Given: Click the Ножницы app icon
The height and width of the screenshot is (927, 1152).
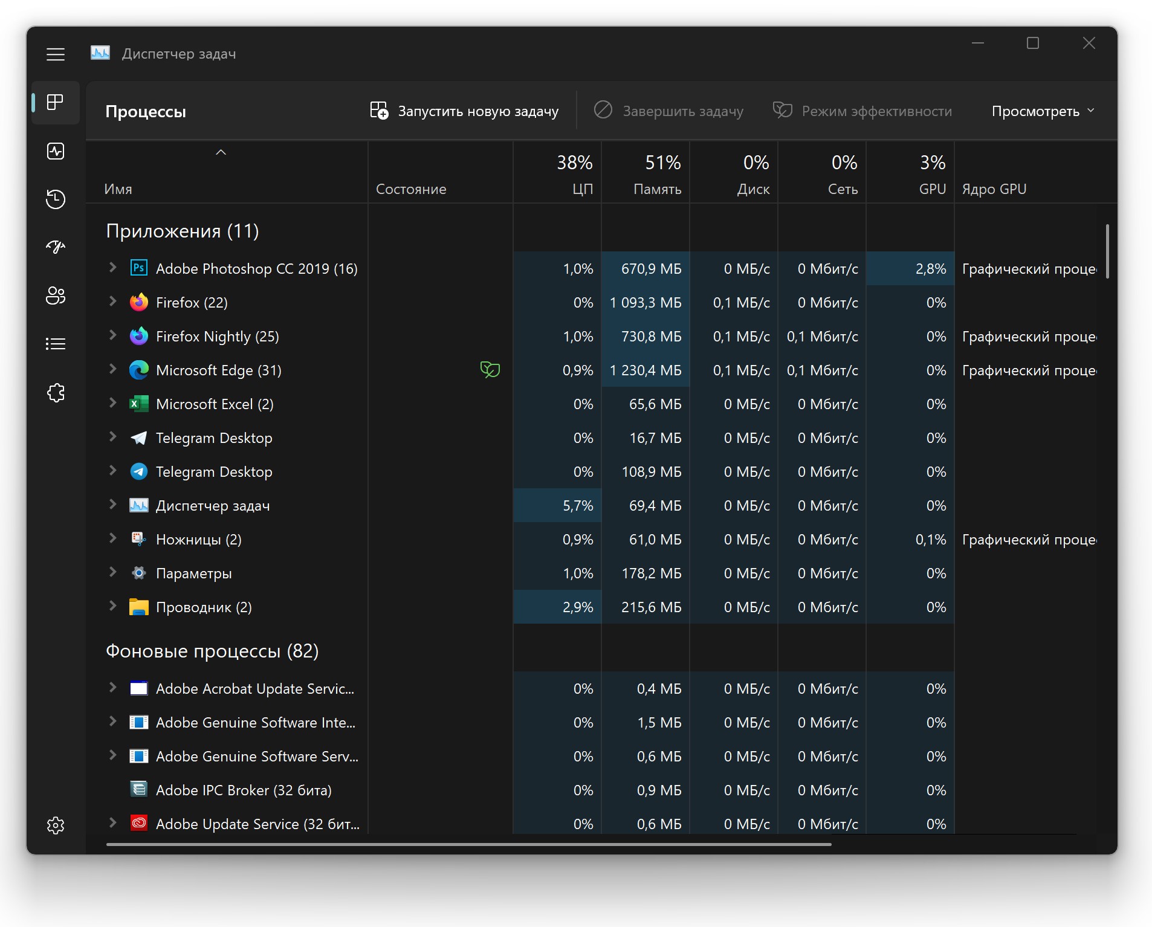Looking at the screenshot, I should [x=139, y=539].
